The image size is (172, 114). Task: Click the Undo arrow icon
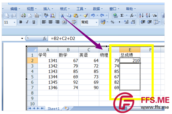tap(93, 16)
